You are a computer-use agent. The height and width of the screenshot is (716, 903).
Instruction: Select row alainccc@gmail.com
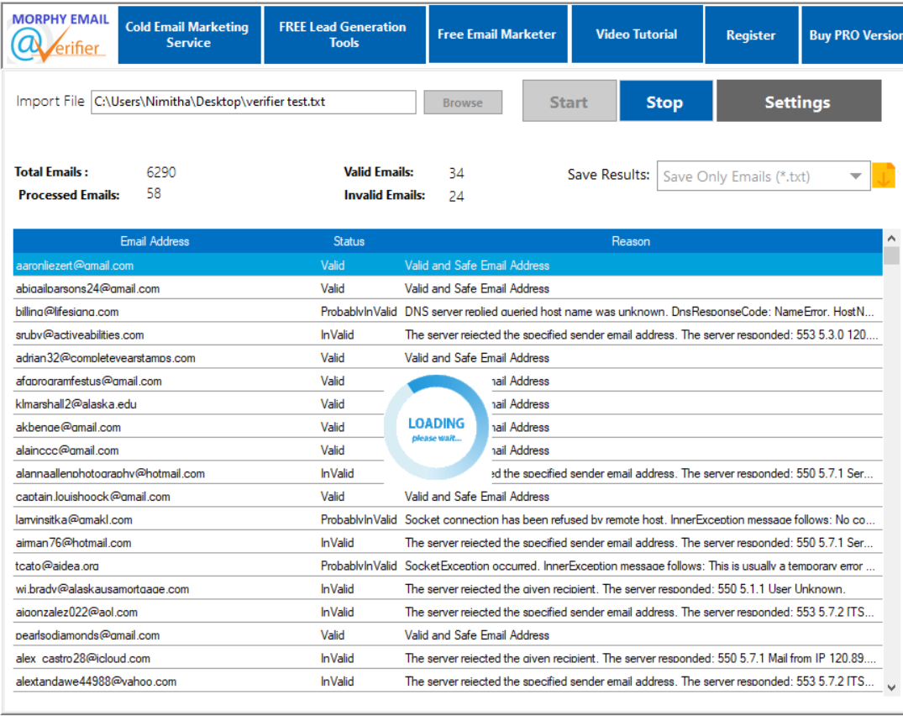click(448, 450)
